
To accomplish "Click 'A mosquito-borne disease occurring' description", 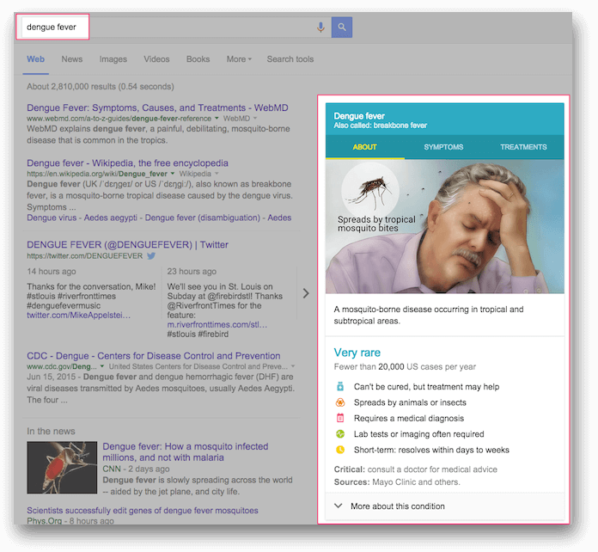I will pyautogui.click(x=428, y=315).
